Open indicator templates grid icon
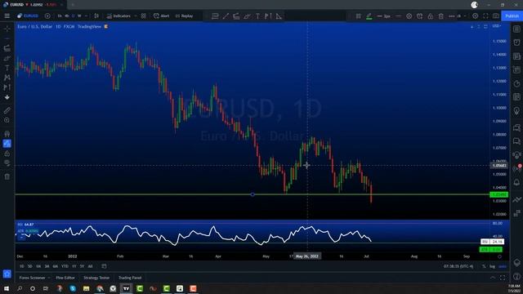Screen dimensions: 523x294 pos(144,16)
